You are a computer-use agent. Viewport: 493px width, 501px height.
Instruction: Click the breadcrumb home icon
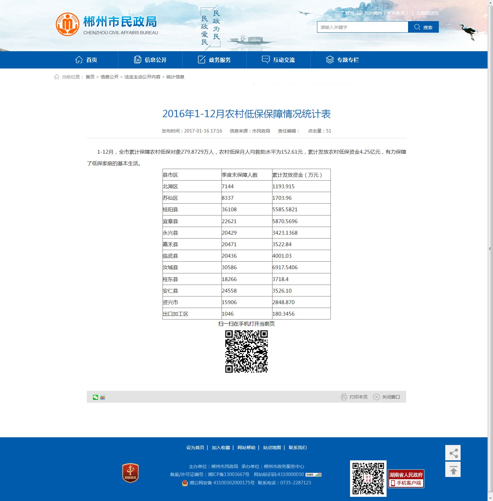tap(57, 77)
